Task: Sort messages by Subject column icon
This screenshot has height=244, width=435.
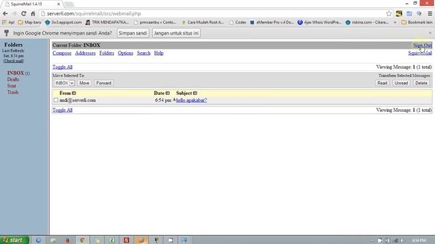Action: (x=195, y=94)
